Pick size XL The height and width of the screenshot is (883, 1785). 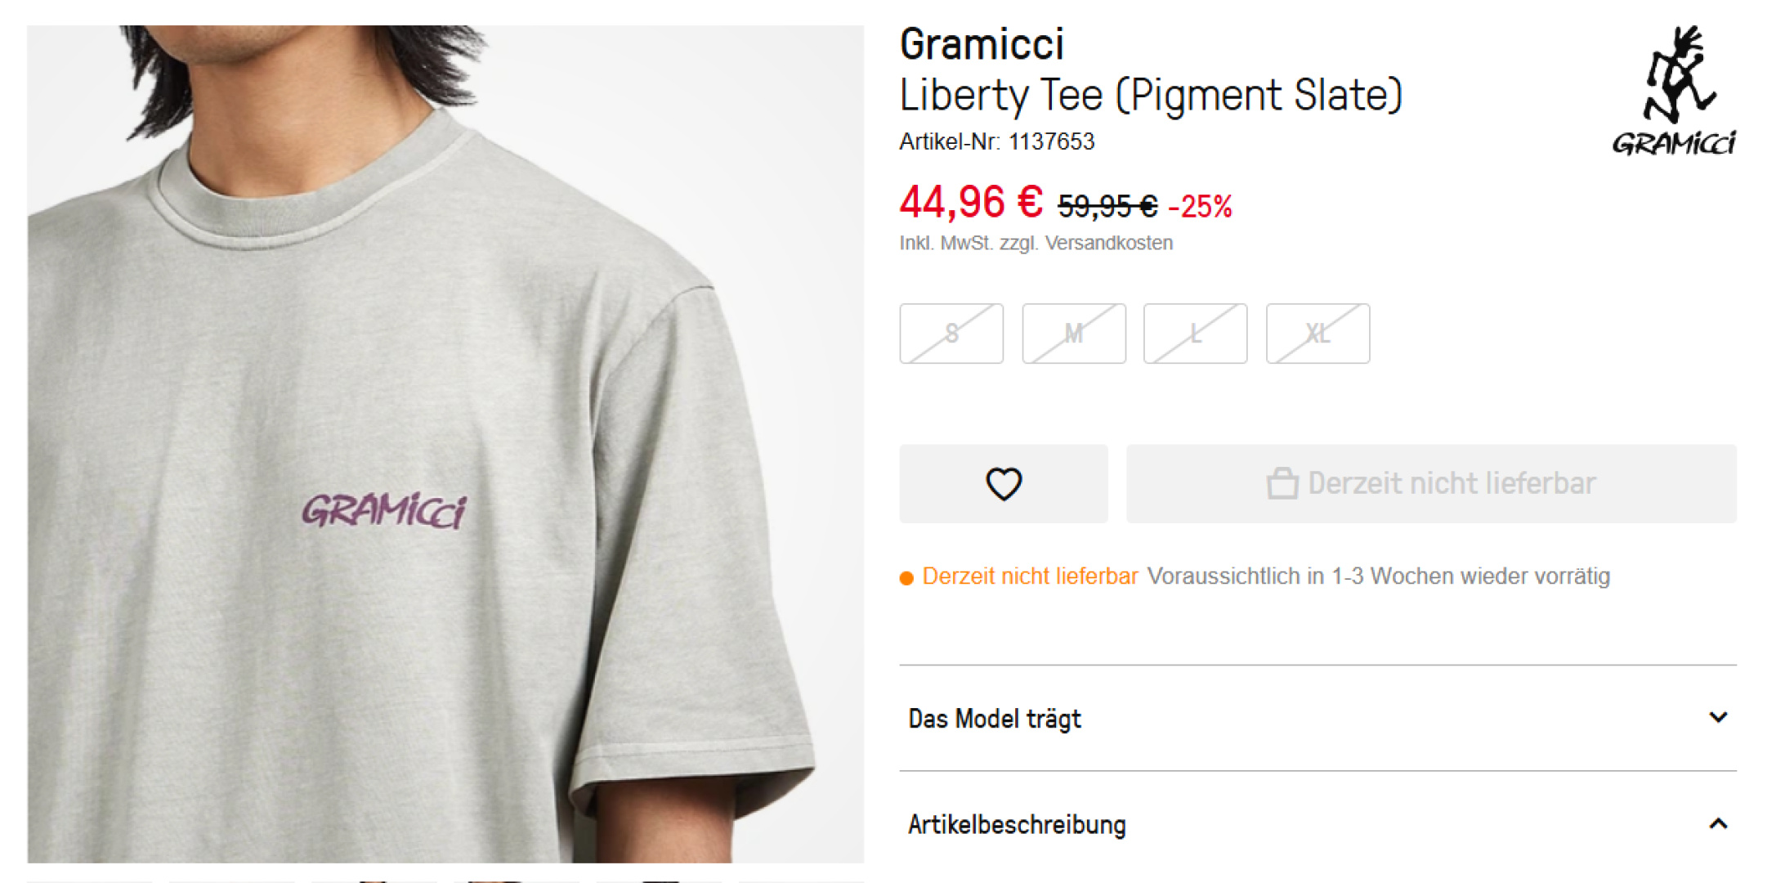coord(1318,334)
